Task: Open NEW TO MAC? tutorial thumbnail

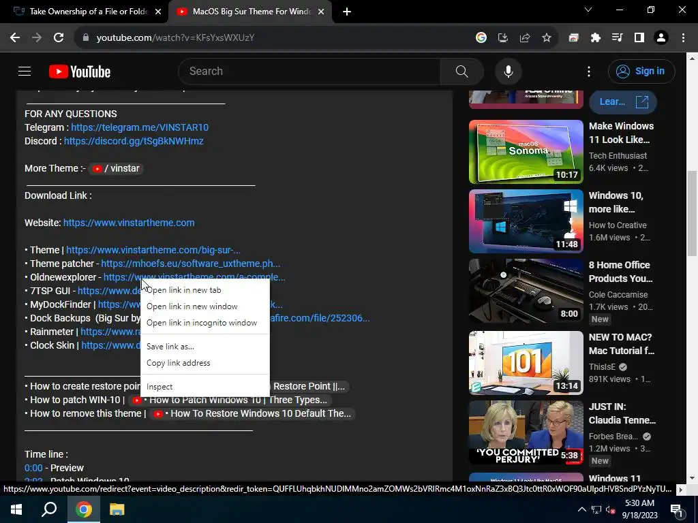Action: tap(526, 362)
